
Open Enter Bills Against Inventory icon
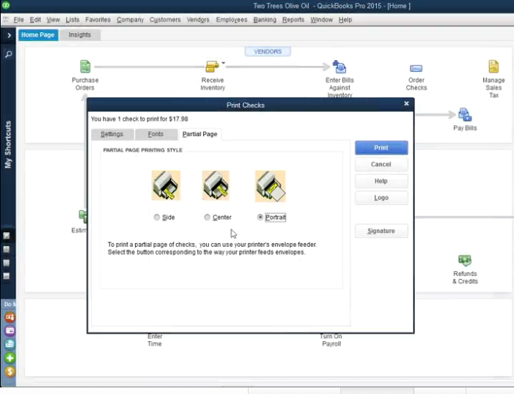[x=339, y=67]
